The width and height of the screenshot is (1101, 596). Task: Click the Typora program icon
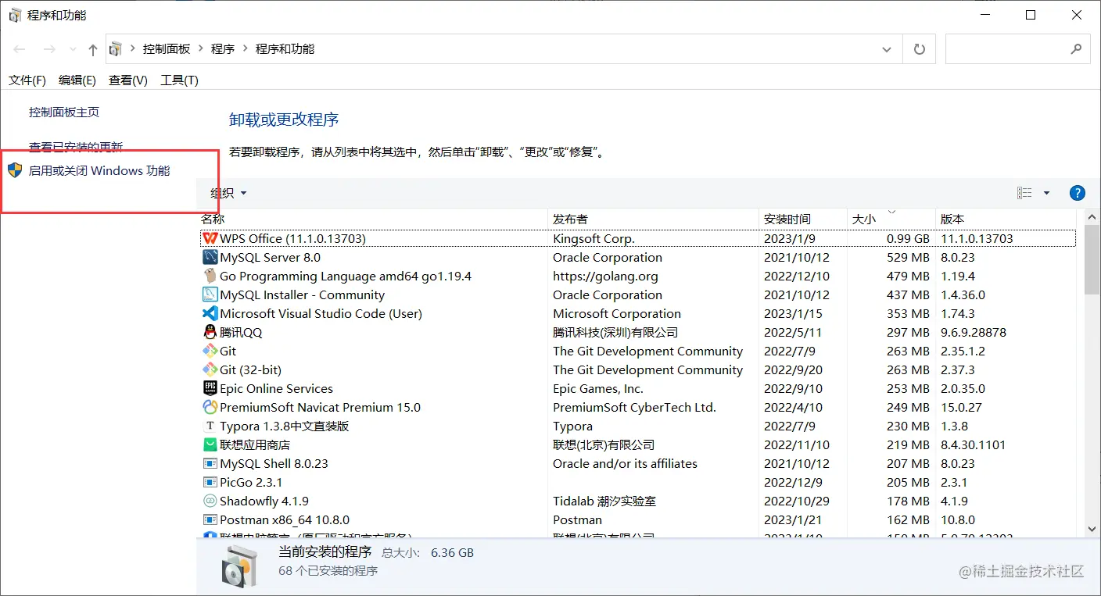point(210,426)
